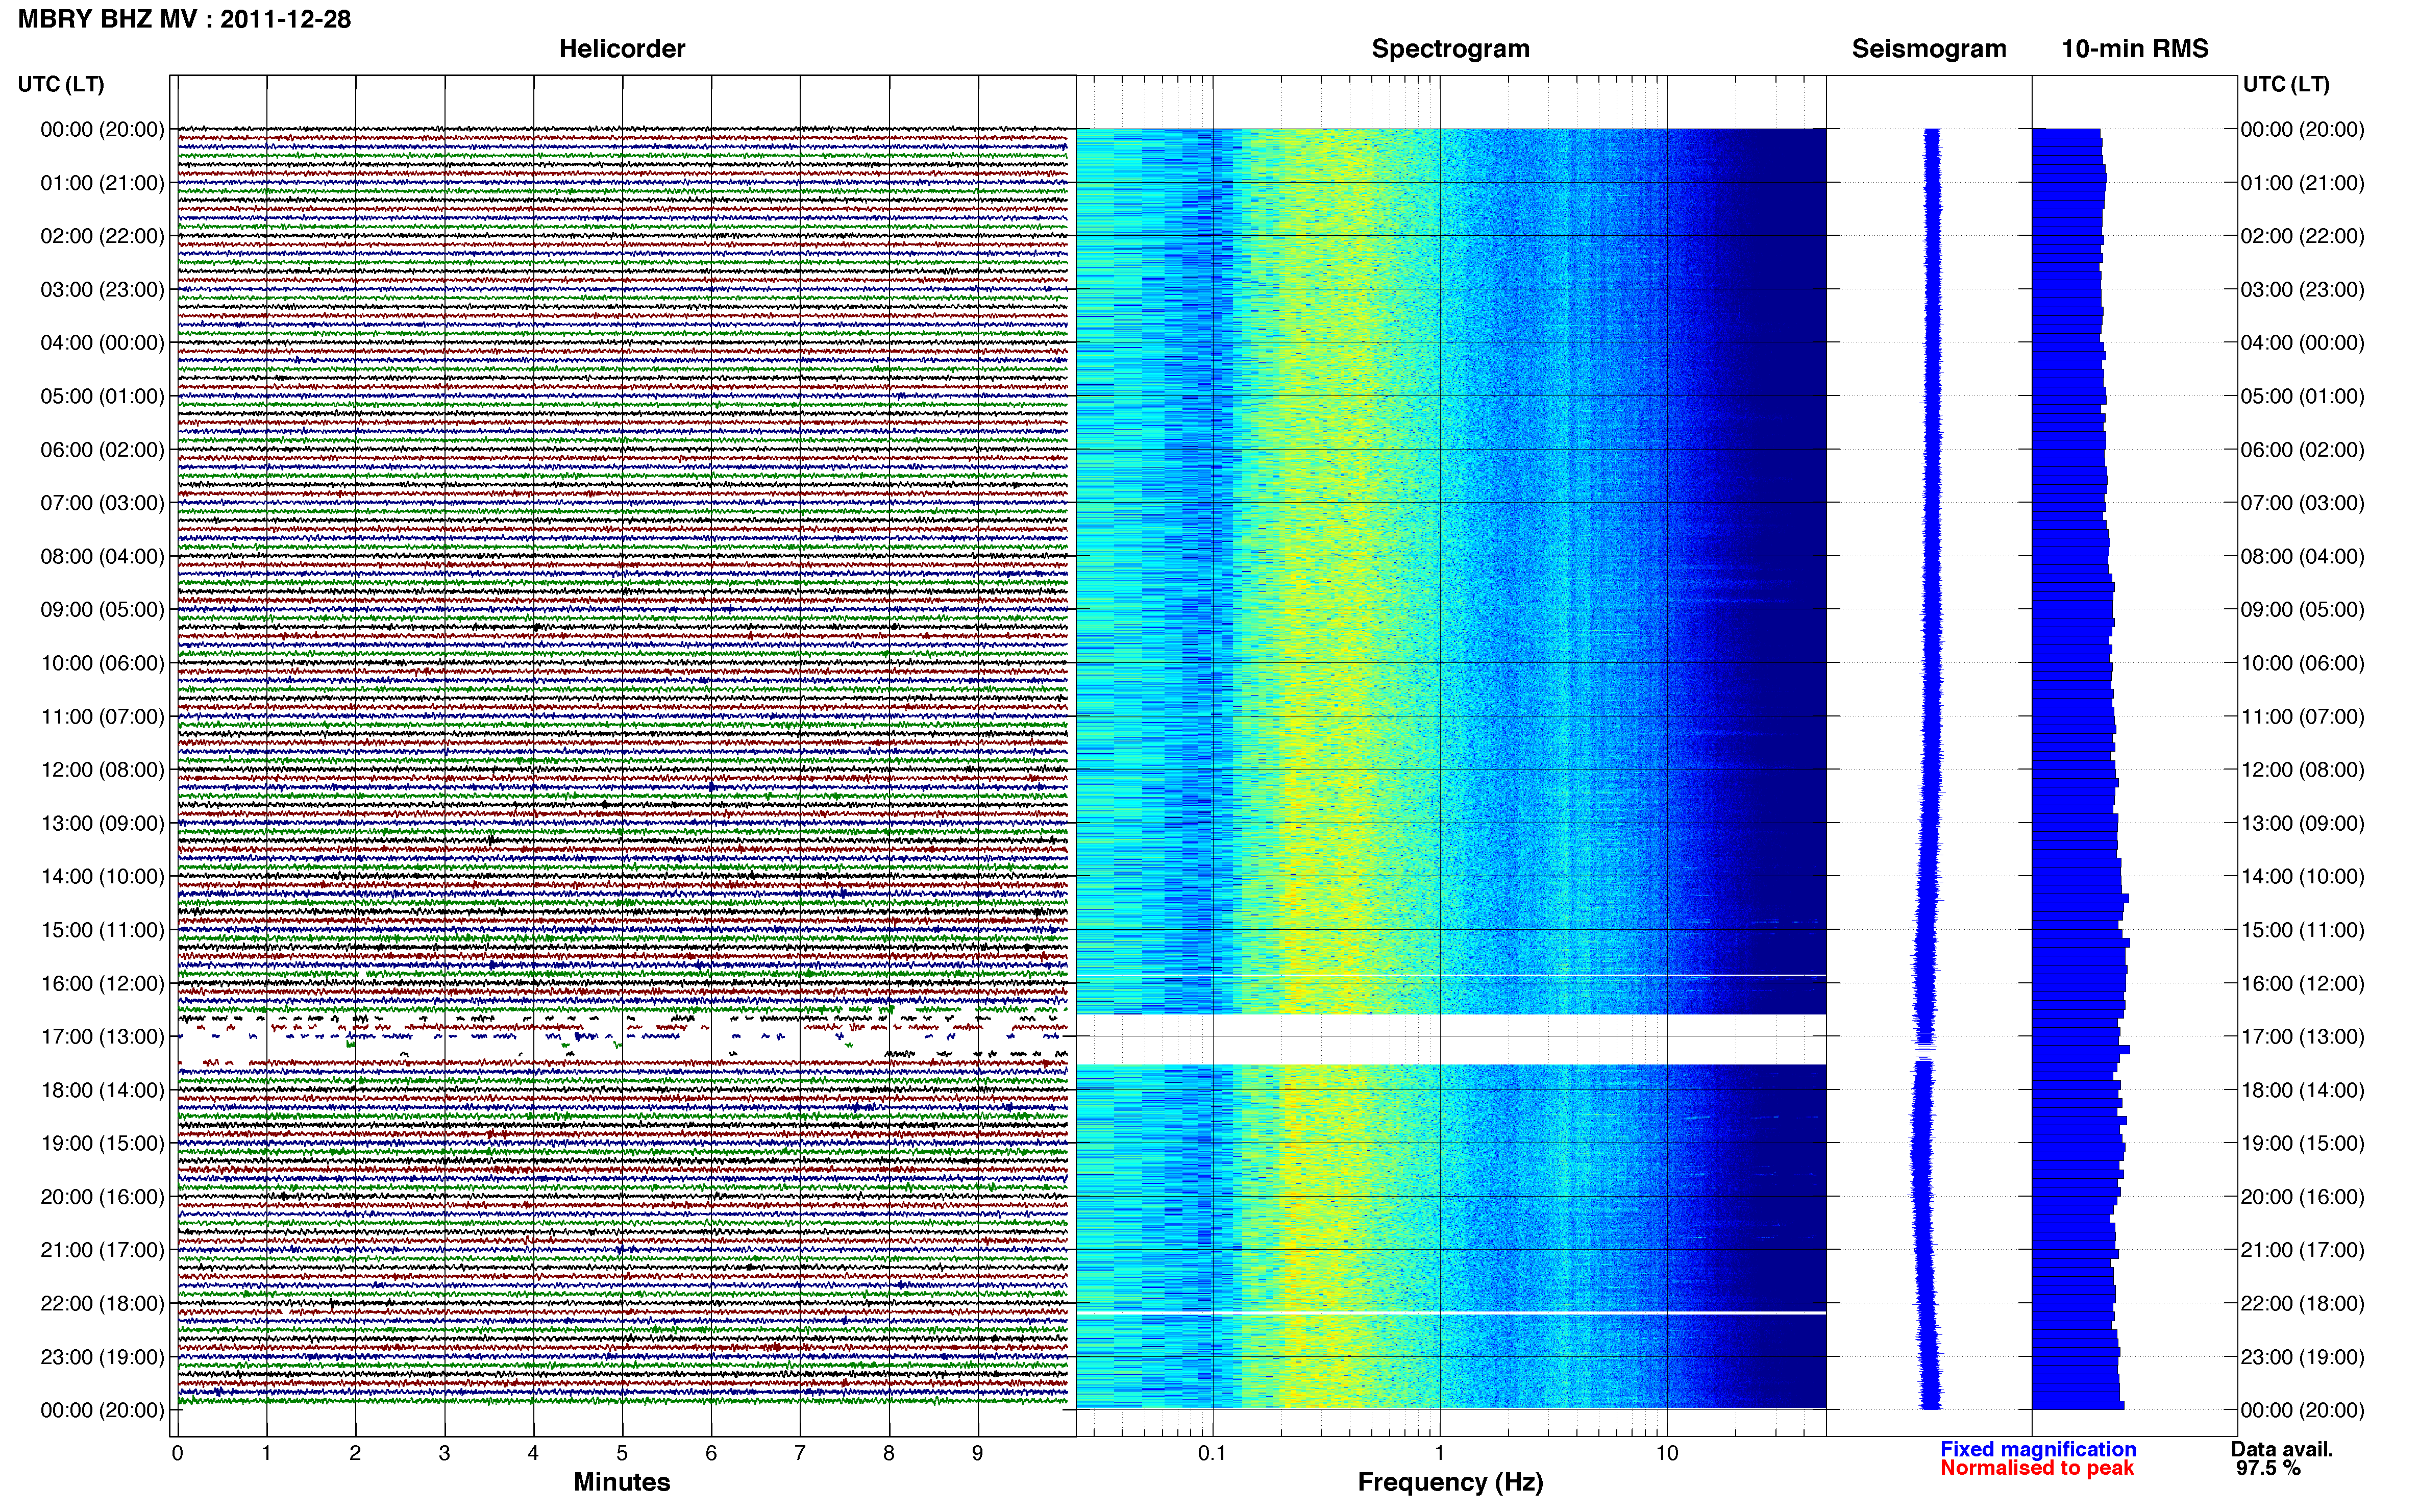Screen dimensions: 2419x1512
Task: Click the left '12:00 (08:00)' time label
Action: 102,770
